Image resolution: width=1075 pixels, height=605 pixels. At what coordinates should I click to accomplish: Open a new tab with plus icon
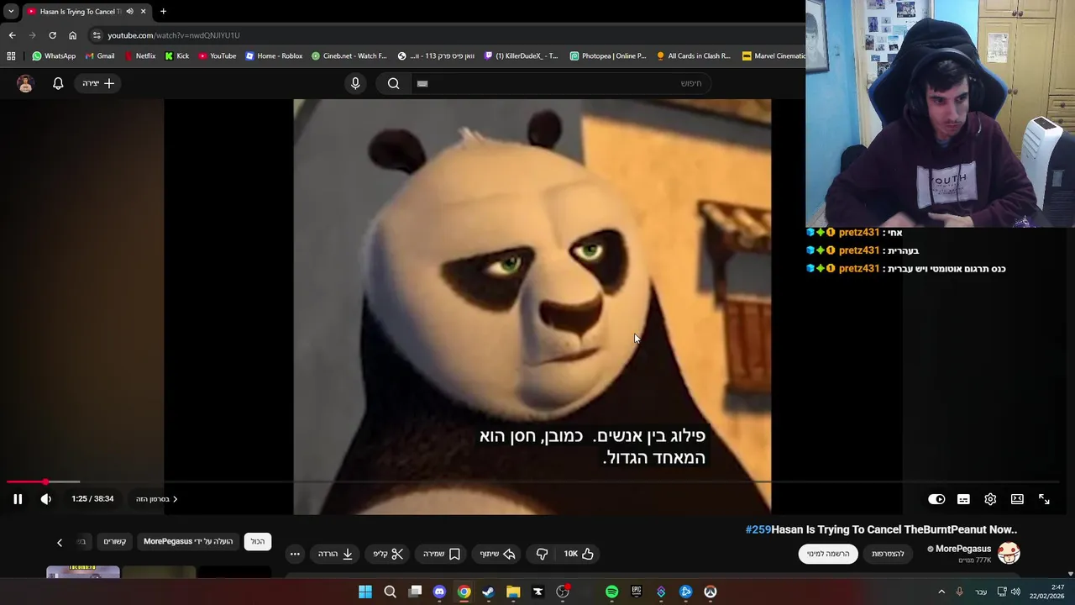pos(163,12)
